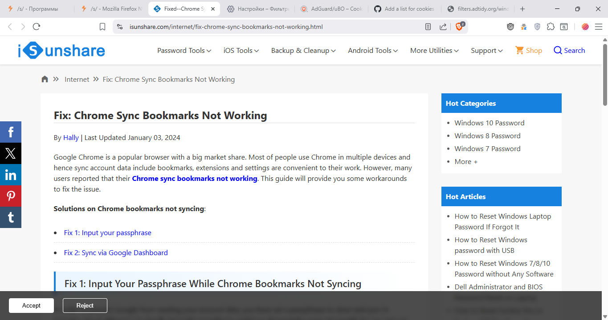Click 'Fix: Chrome Sync Bookmarks Not Working' breadcrumb

pos(169,80)
